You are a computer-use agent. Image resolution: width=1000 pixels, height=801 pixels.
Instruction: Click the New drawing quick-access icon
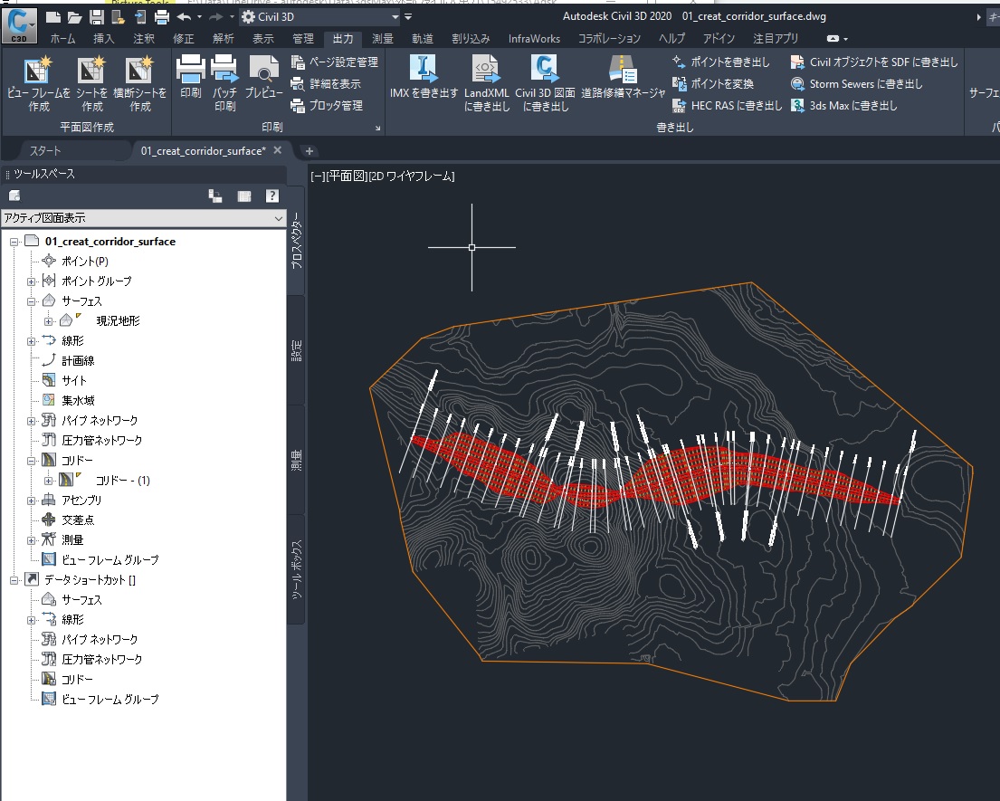click(53, 17)
